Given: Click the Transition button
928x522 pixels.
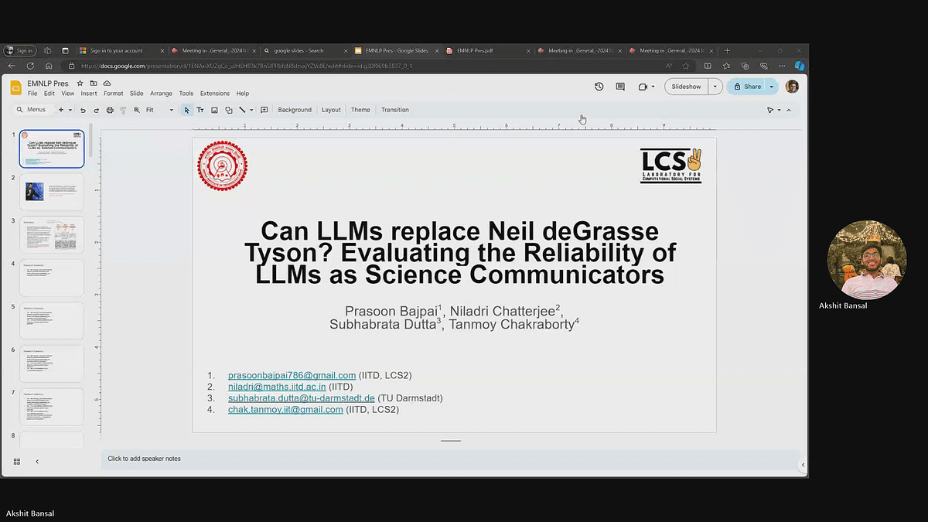Looking at the screenshot, I should coord(395,110).
